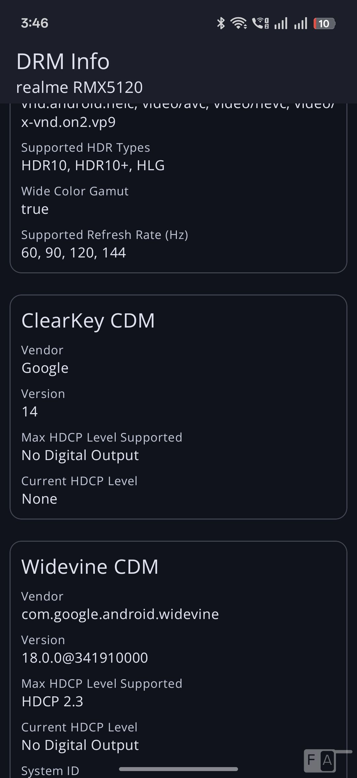Tap the ClearKey CDM card heading

point(88,320)
